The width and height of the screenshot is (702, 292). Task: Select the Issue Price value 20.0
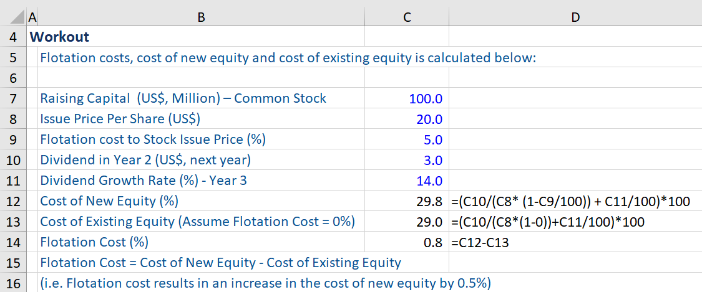click(x=429, y=119)
